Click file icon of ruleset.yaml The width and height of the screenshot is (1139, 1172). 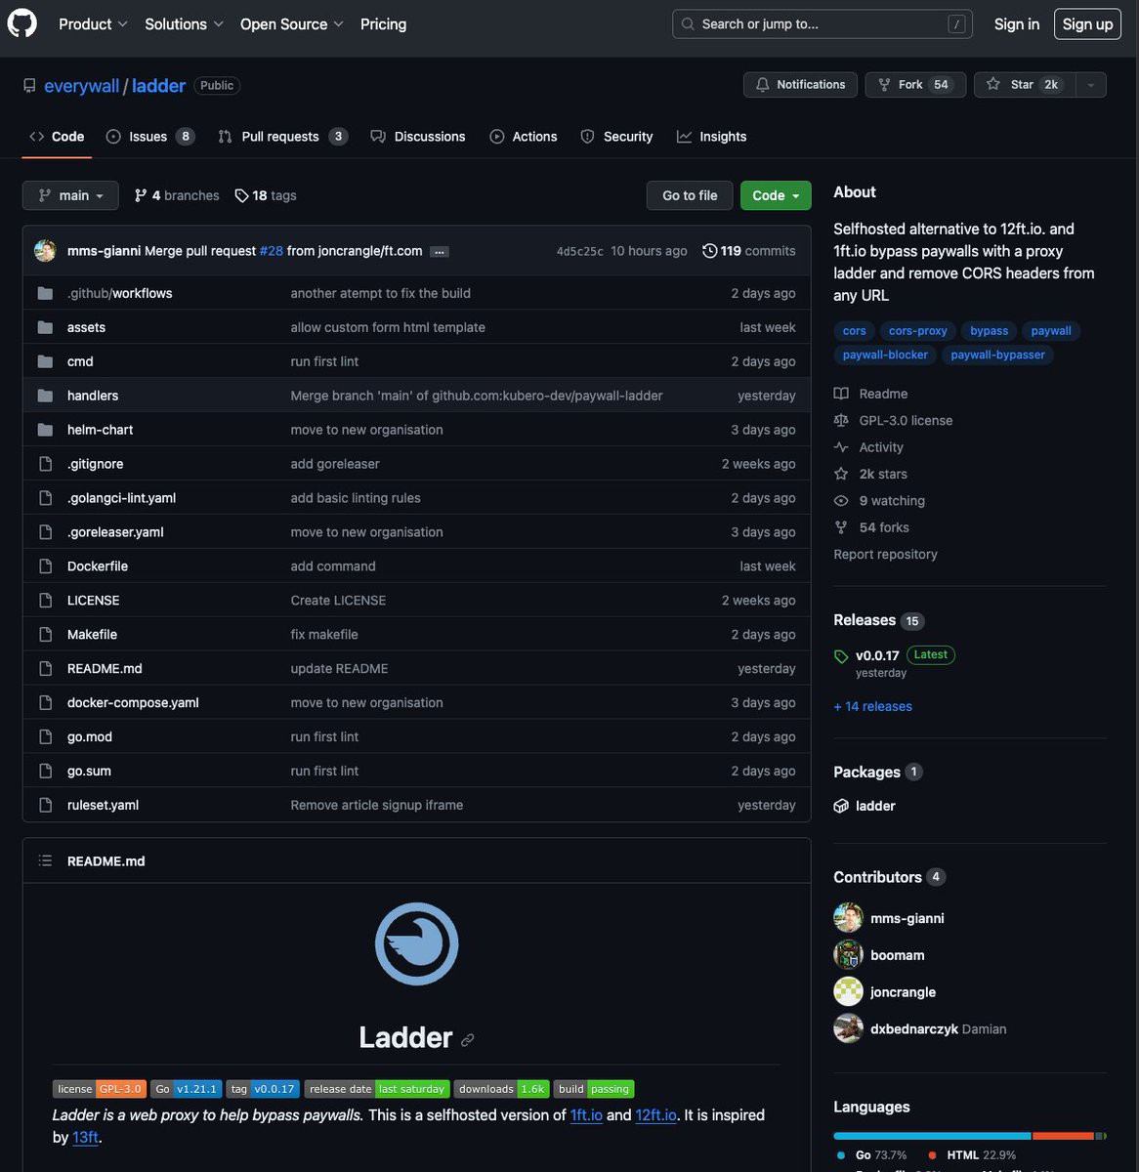click(45, 805)
